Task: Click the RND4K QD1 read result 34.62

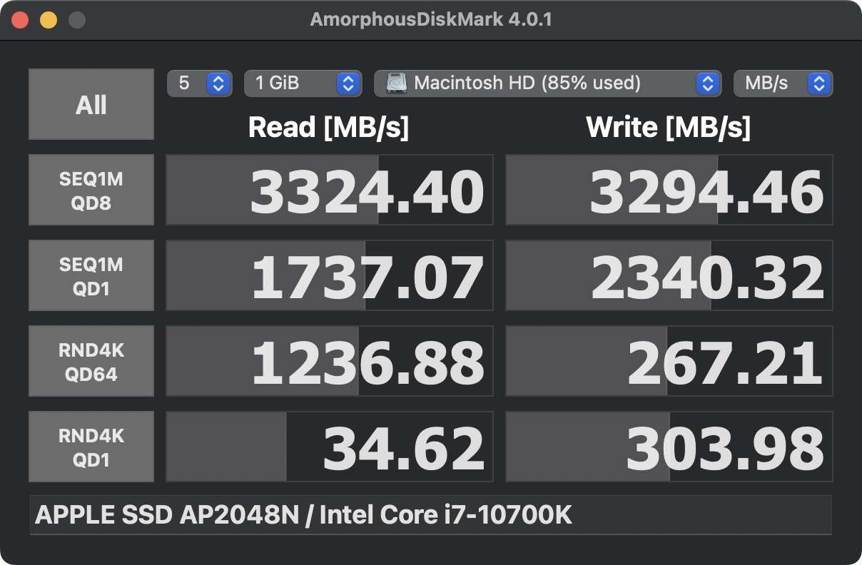Action: click(x=330, y=447)
